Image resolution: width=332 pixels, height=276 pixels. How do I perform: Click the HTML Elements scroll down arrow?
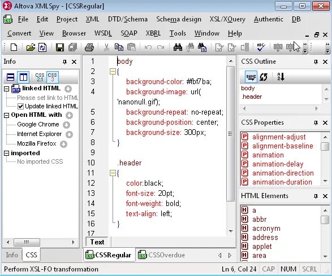[325, 257]
